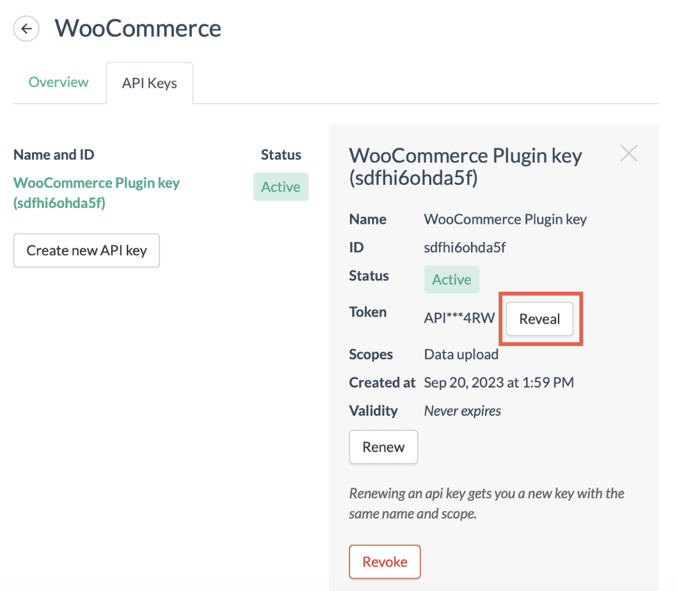Viewport: 677px width, 591px height.
Task: Select the masked token API***4RW
Action: (459, 318)
